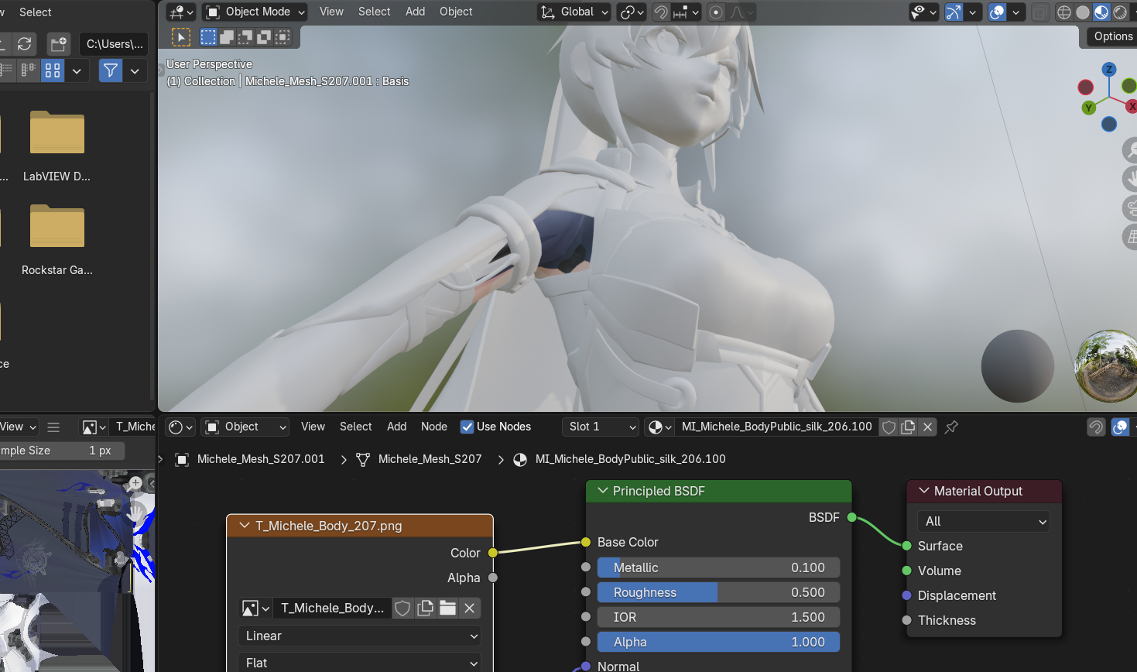Enable thumbnail grid view in file browser
1137x672 pixels.
tap(53, 70)
